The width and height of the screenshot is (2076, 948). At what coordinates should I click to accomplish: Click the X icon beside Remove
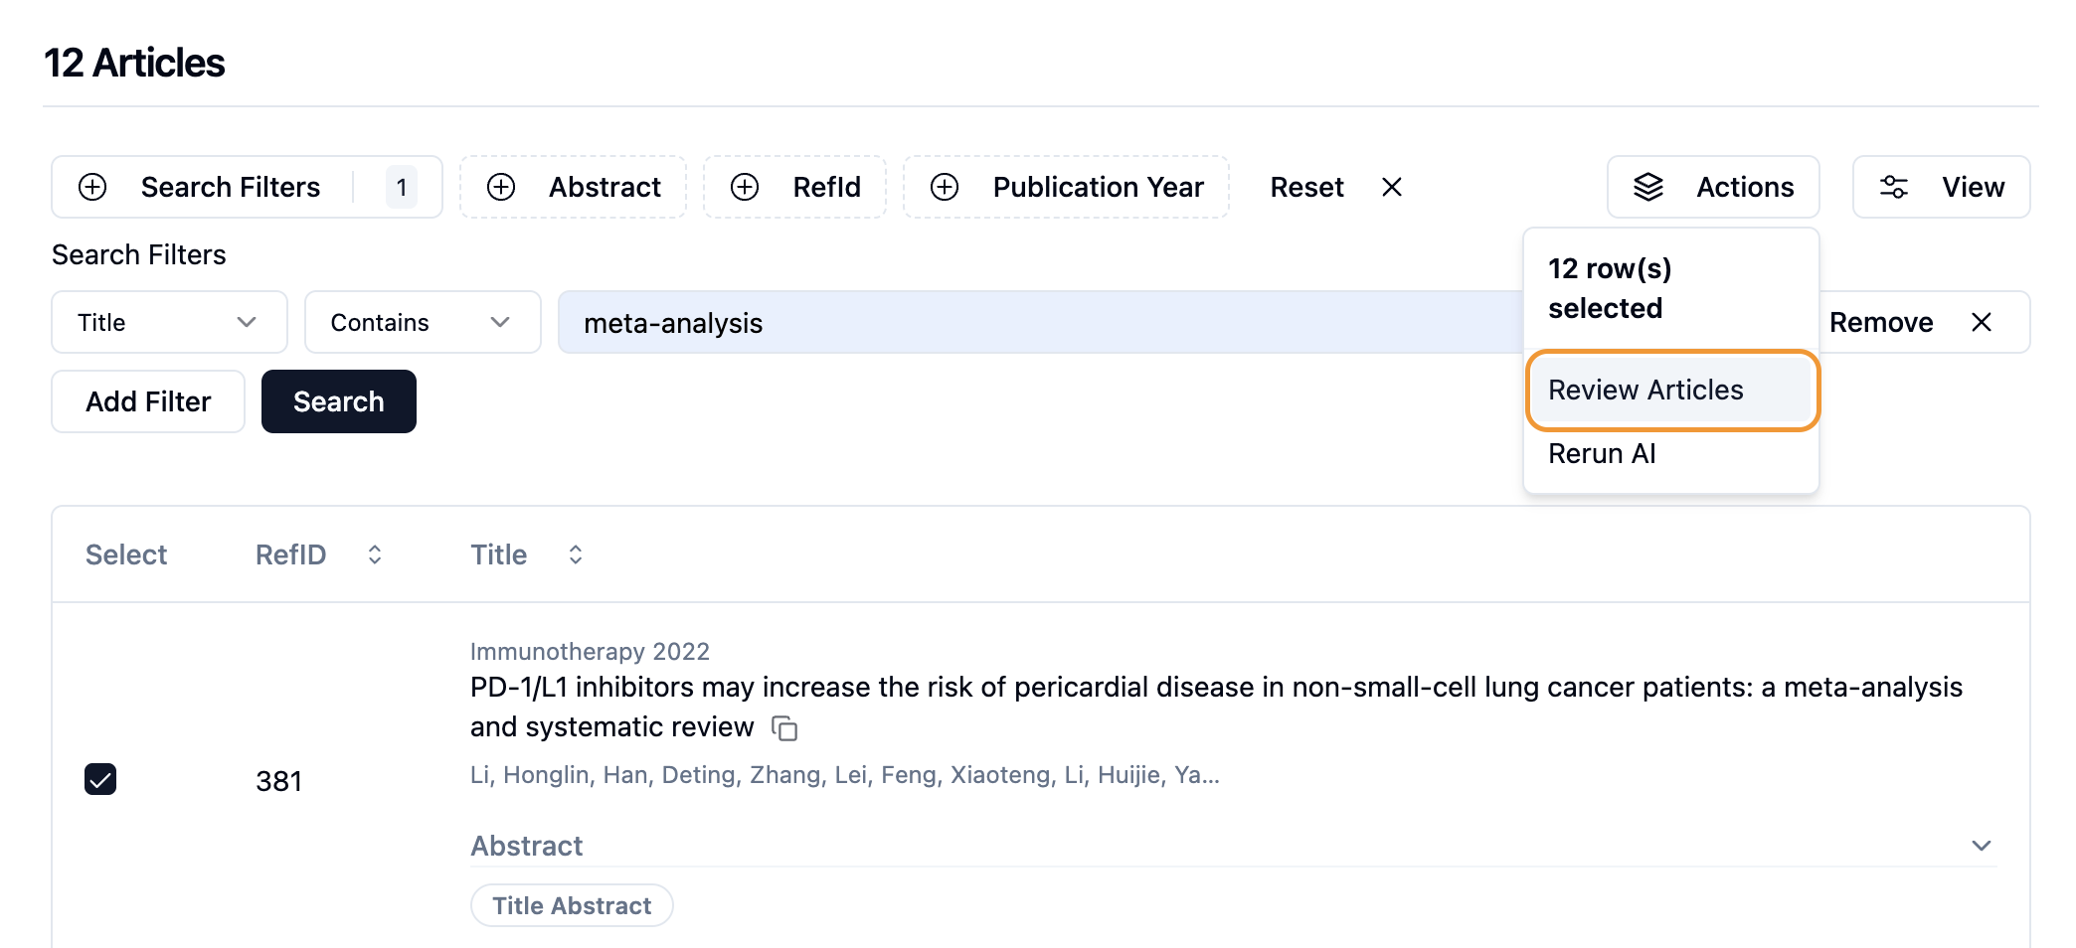(x=1982, y=322)
